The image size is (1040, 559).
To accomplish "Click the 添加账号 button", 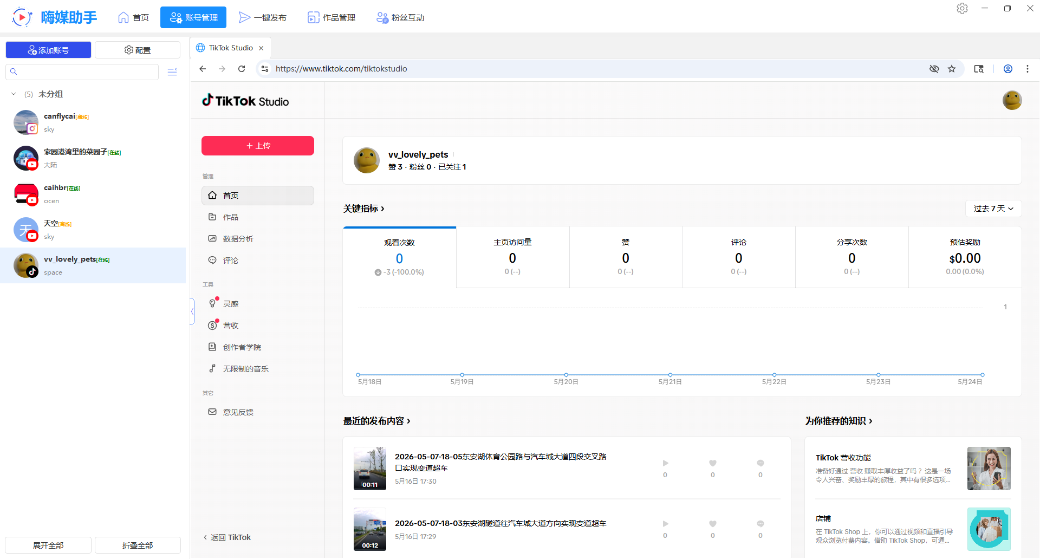I will (x=48, y=50).
